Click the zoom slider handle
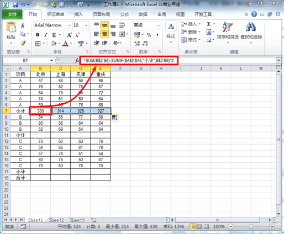Screen dimensions: 284x234 tap(251, 227)
